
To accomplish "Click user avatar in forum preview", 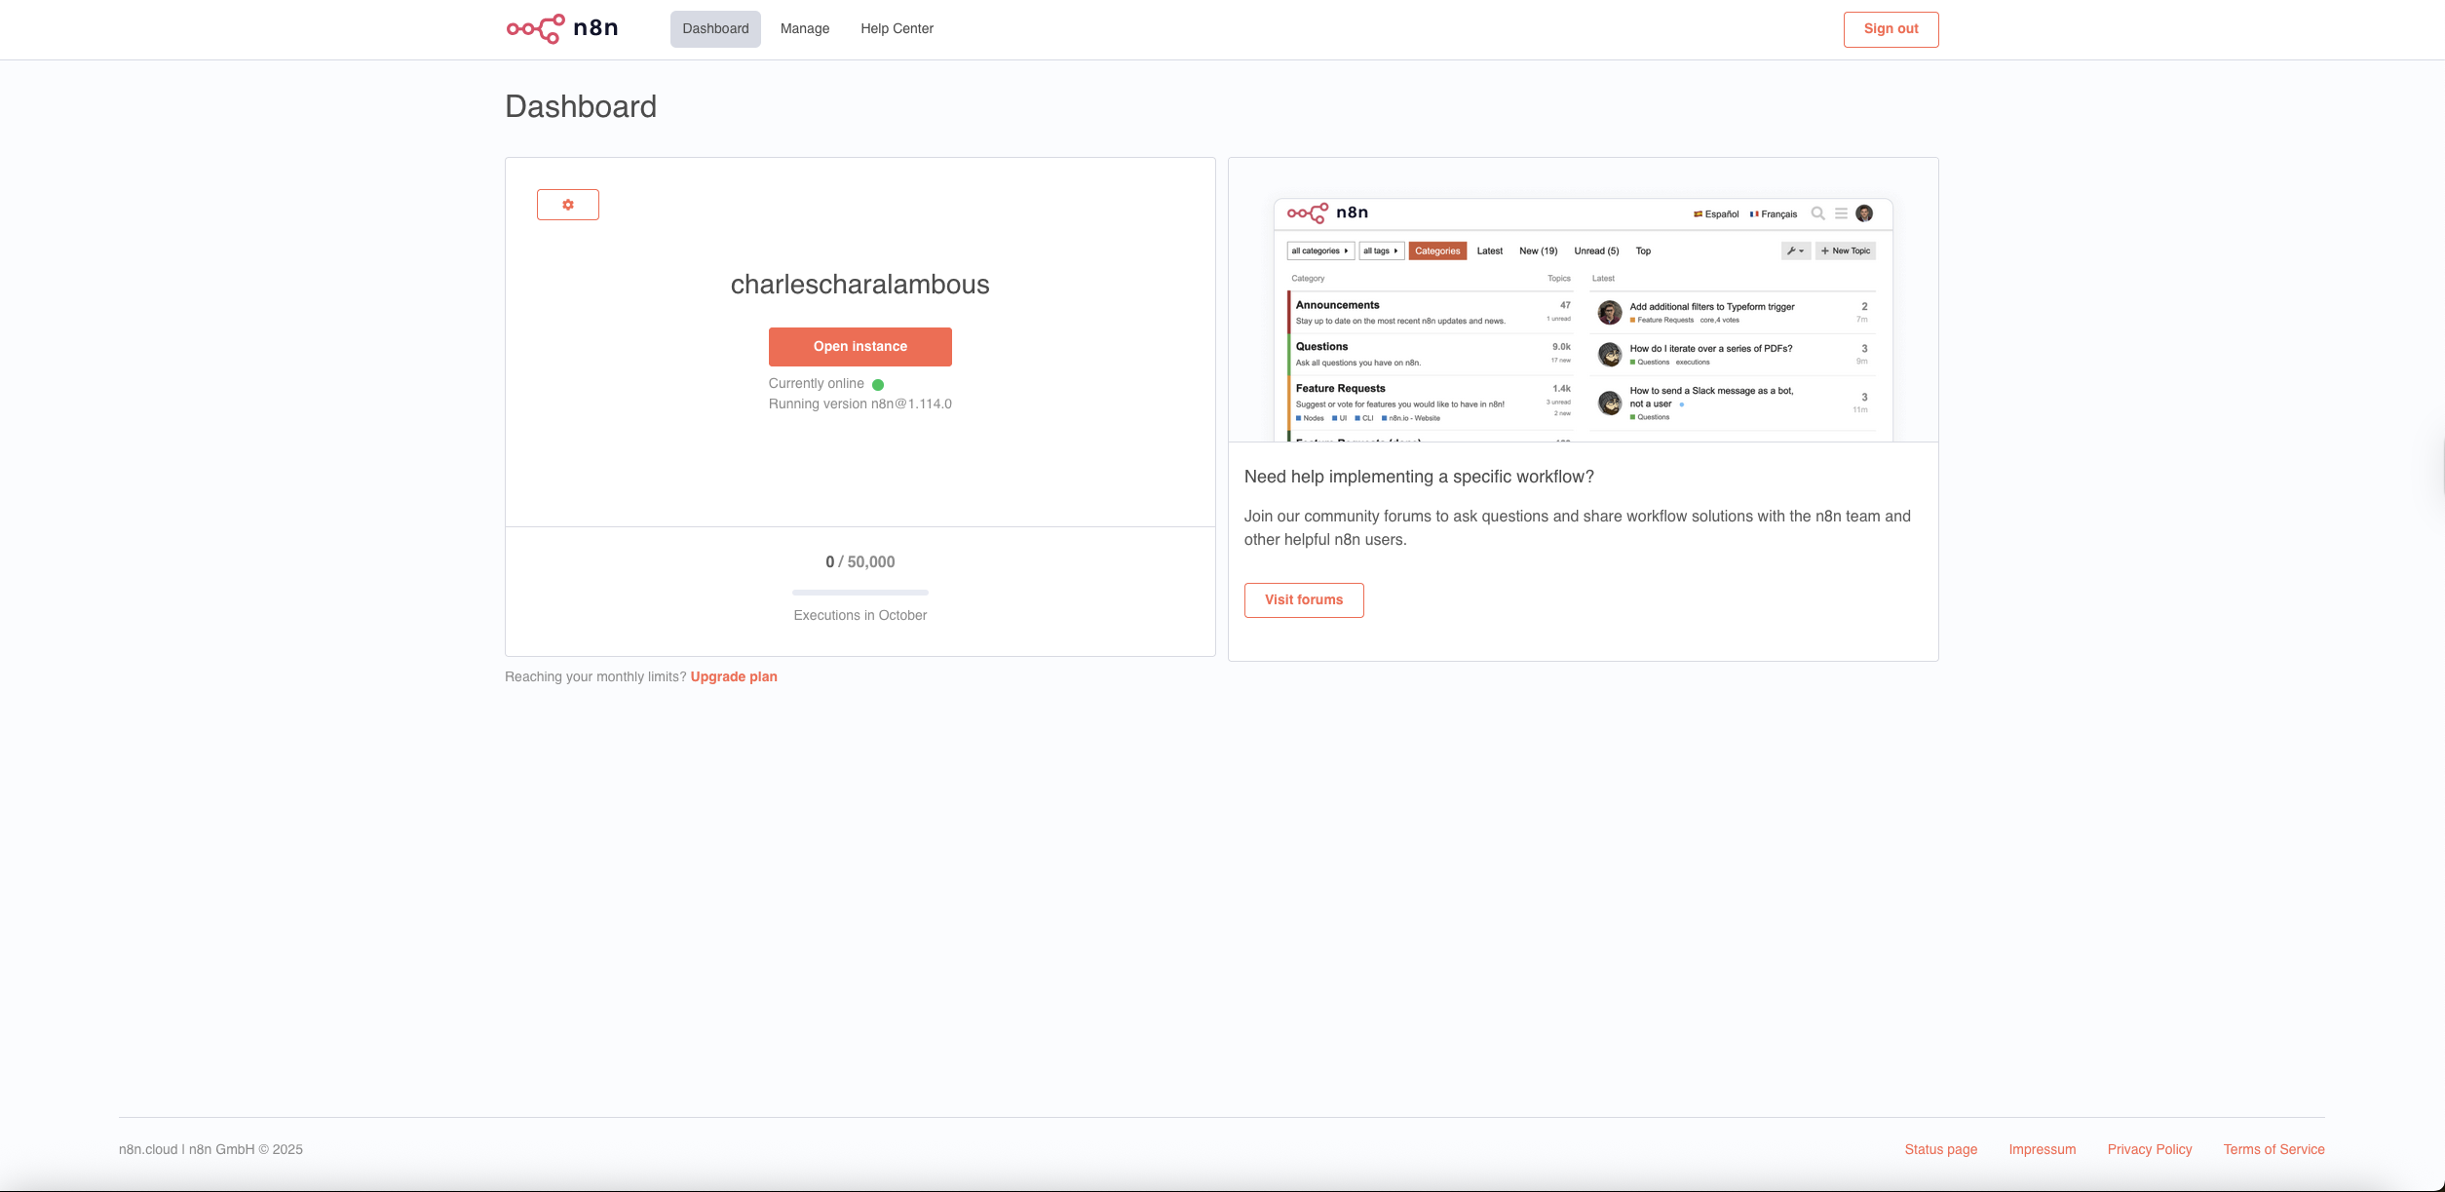I will pos(1864,213).
